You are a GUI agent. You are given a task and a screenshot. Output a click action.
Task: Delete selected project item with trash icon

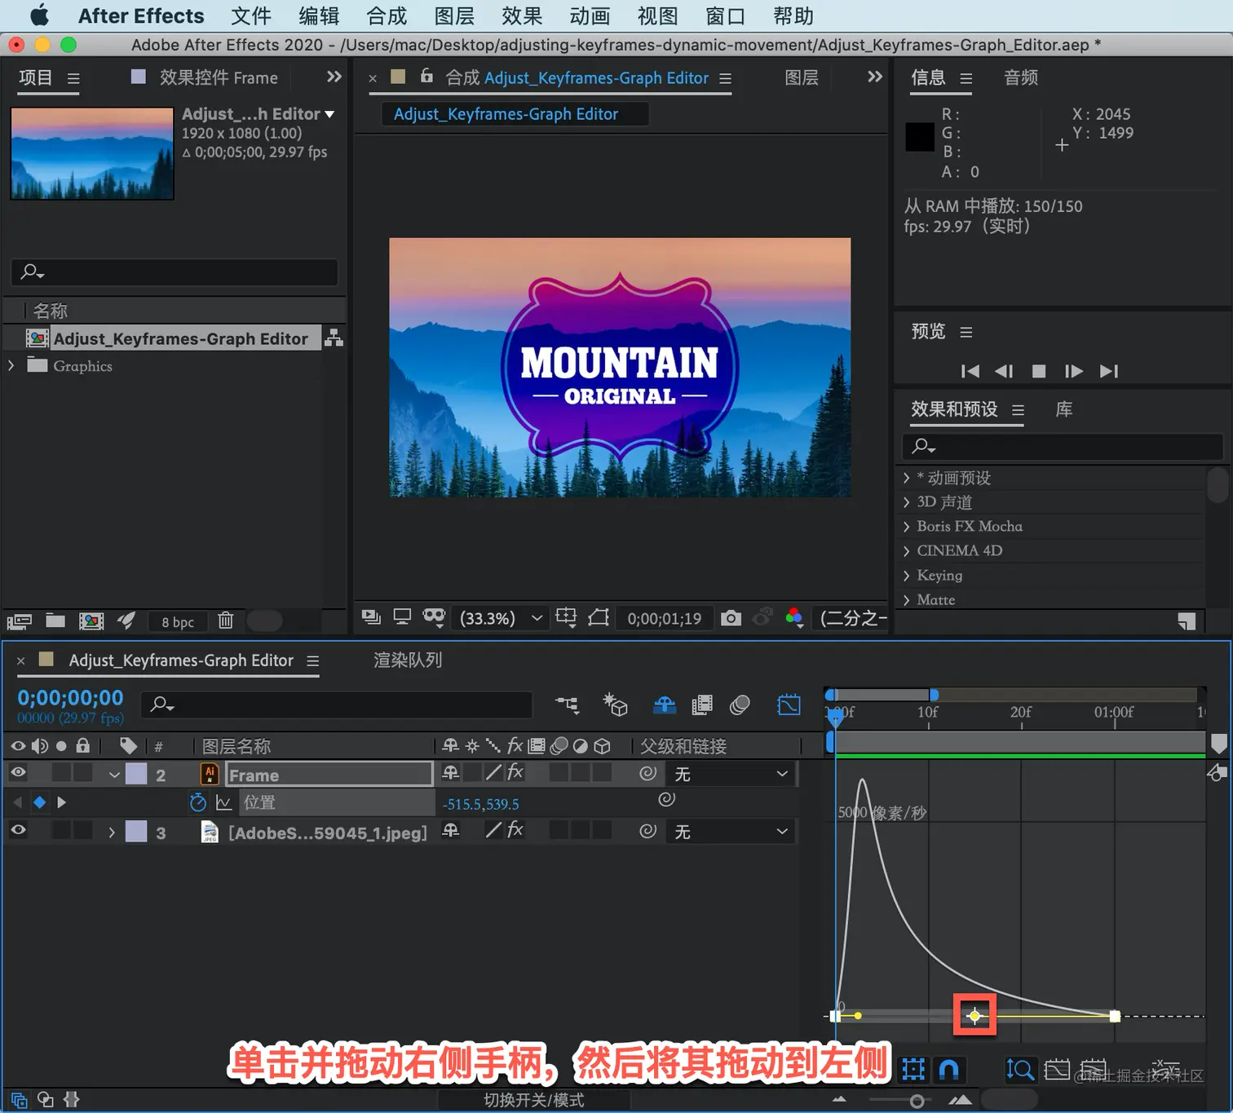pyautogui.click(x=226, y=621)
